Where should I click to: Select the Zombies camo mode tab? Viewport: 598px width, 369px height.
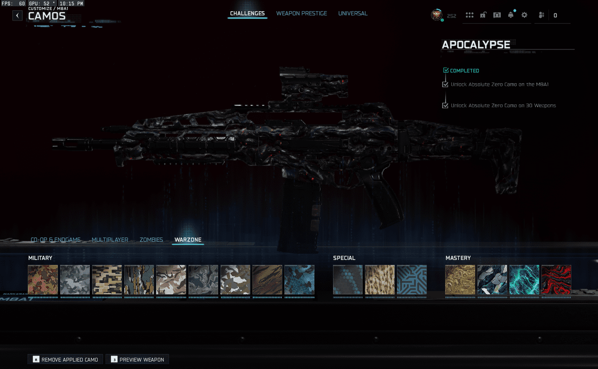(x=151, y=240)
